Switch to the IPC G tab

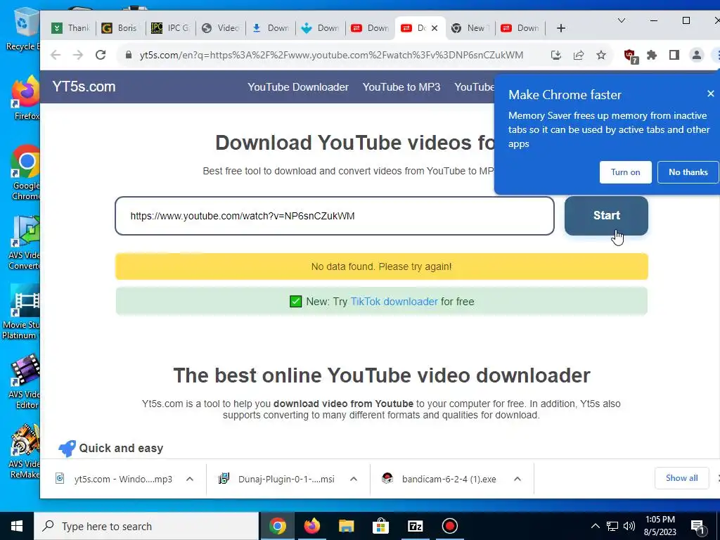(x=170, y=28)
